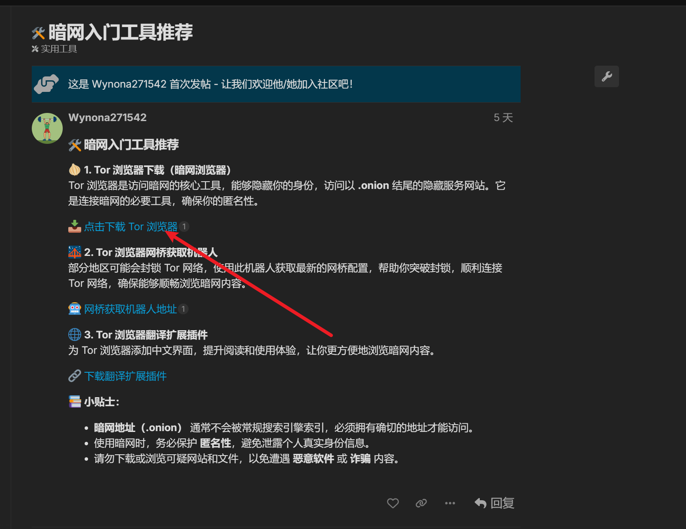Show more post actions via ellipsis

[x=450, y=503]
